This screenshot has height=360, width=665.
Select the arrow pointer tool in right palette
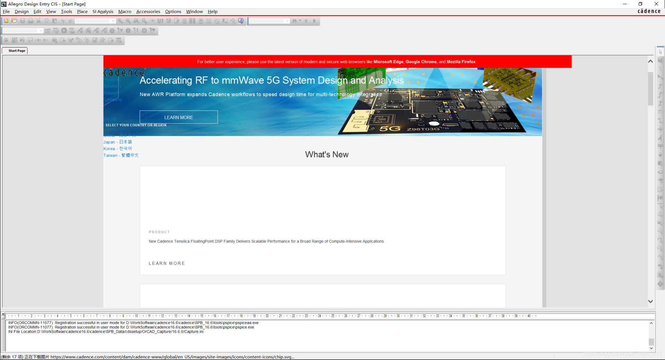(x=660, y=52)
